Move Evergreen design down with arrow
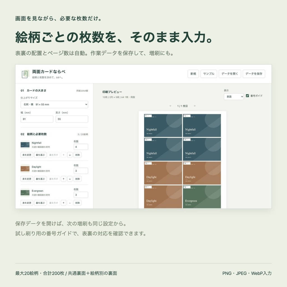 point(70,203)
